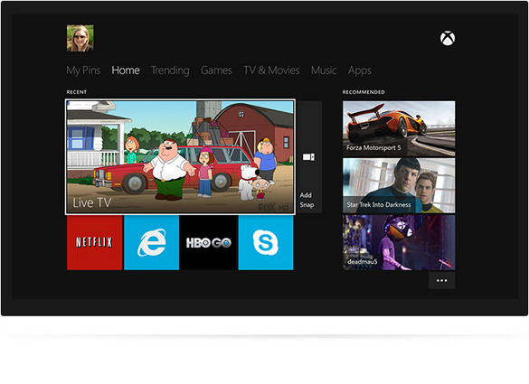Open Star Trek Into Darkness tile
The image size is (529, 384).
pos(399,186)
